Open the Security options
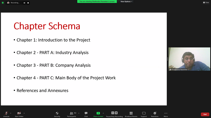Image resolution: width=211 pixels, height=118 pixels. click(x=57, y=113)
